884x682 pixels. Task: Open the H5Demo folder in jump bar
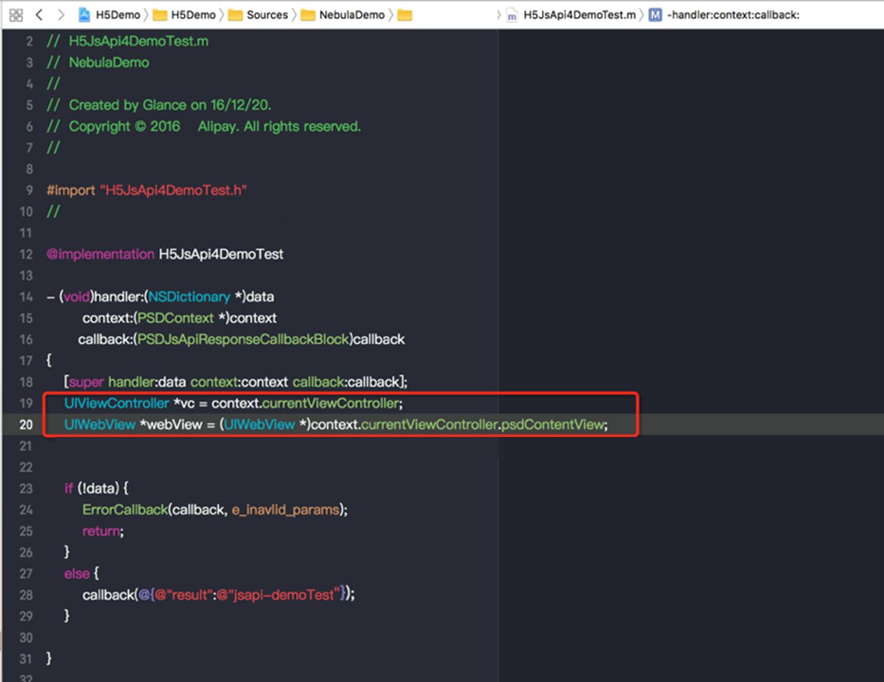pyautogui.click(x=184, y=14)
